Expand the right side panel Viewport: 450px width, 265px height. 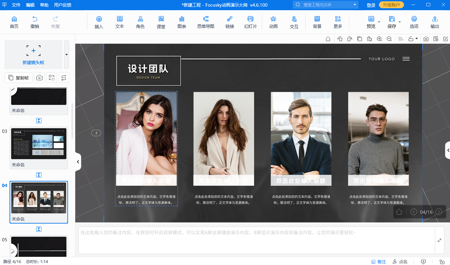coord(448,150)
